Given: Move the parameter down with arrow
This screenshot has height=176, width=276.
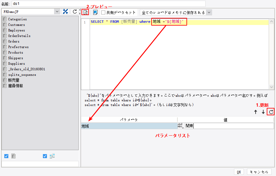Looking at the screenshot, I should point(263,112).
